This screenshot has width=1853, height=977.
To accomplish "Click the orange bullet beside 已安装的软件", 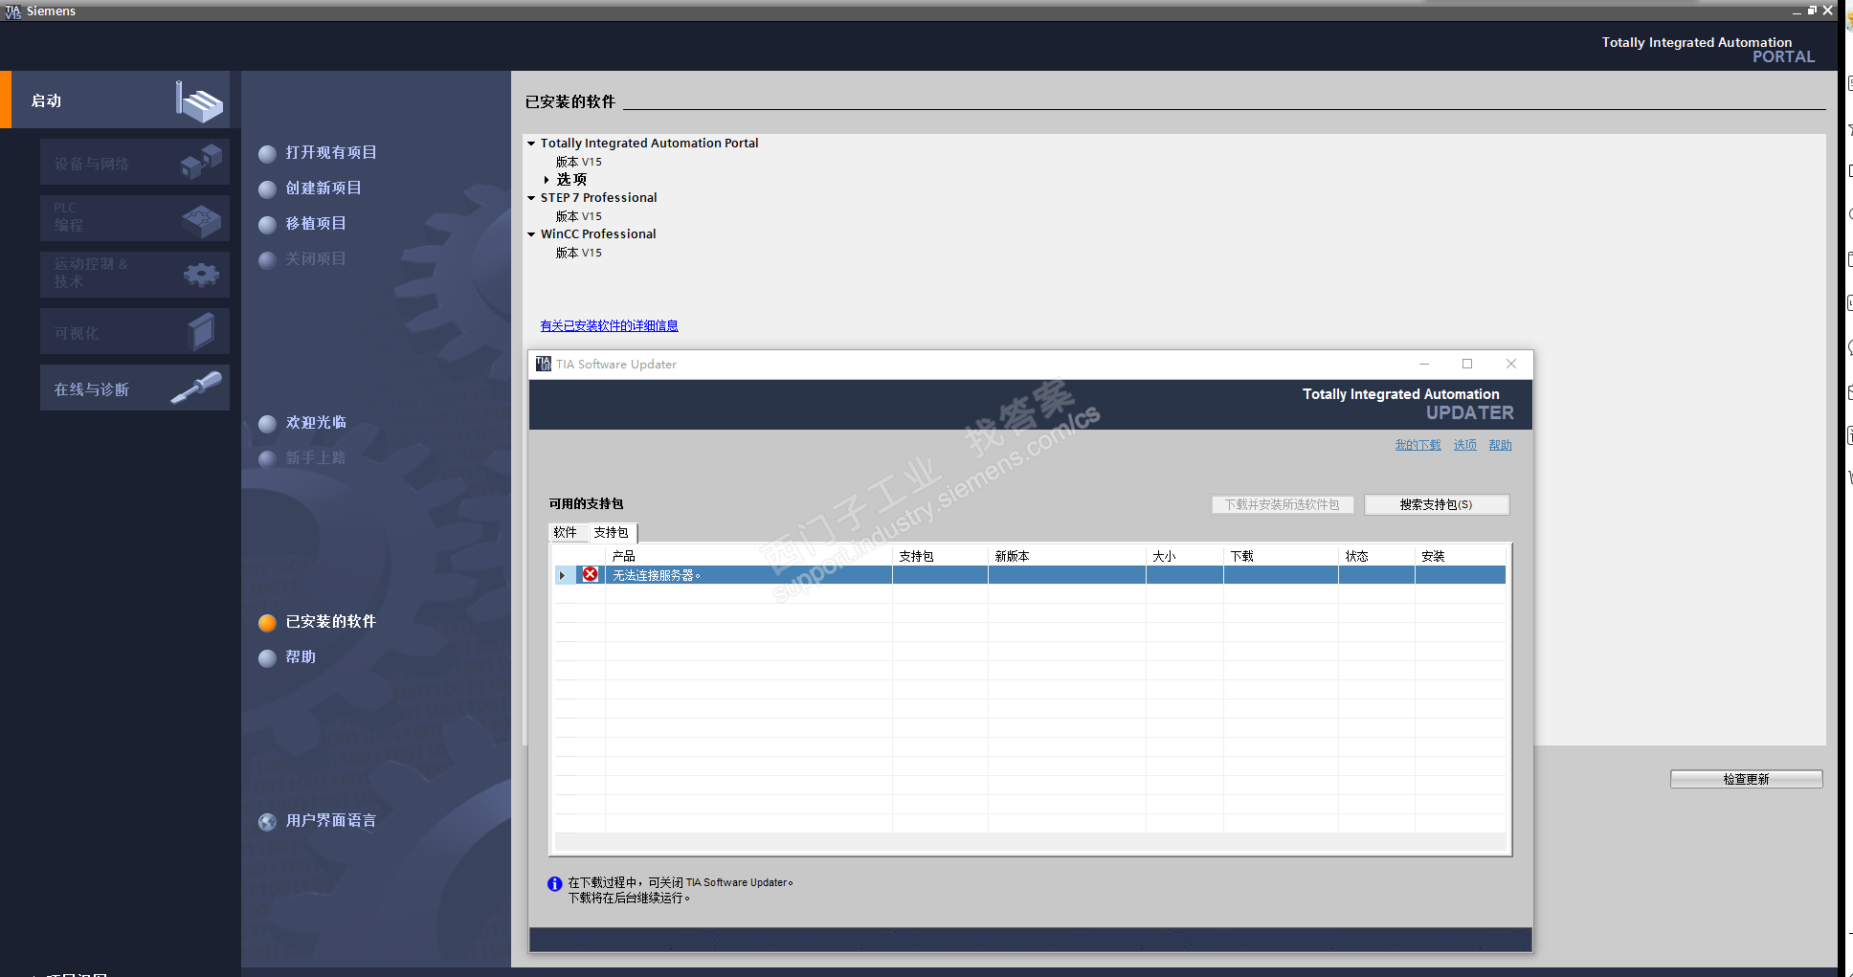I will (268, 622).
